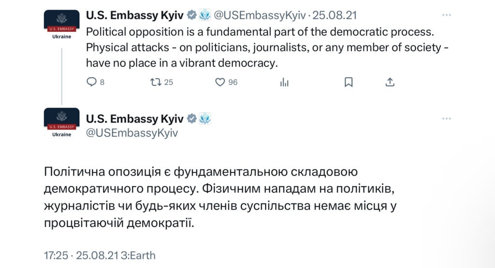Open the @USEmbassyKyiv handle under second name
This screenshot has width=495, height=268.
click(132, 133)
